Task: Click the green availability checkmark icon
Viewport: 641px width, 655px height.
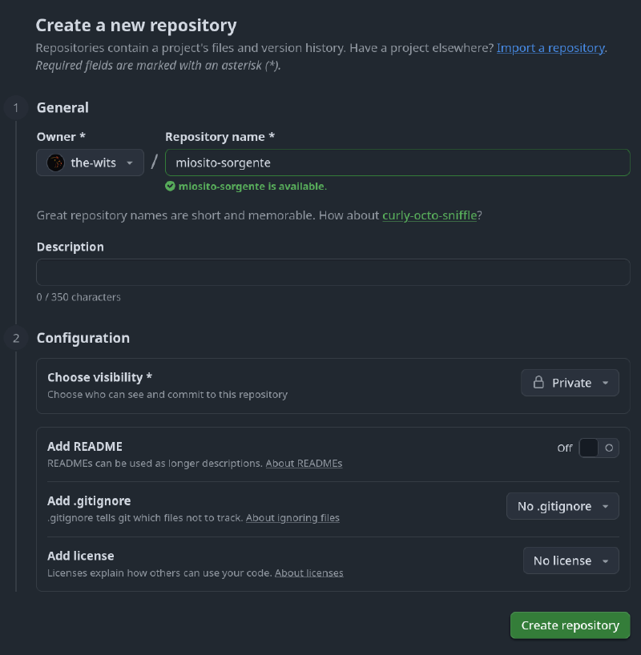Action: 170,186
